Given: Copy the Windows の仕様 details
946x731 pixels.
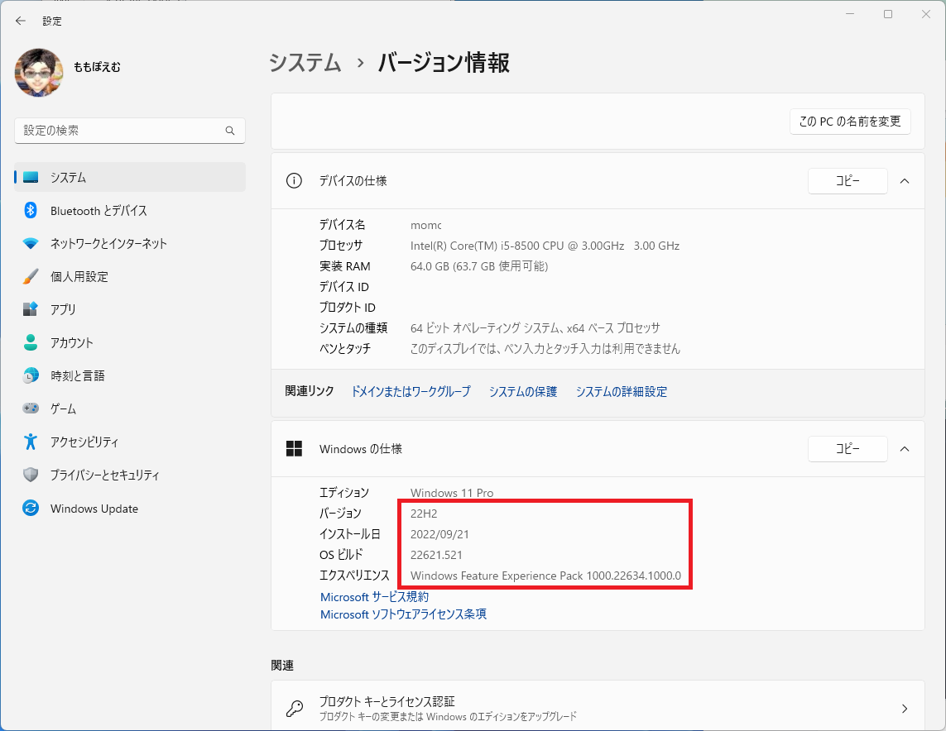Looking at the screenshot, I should click(x=848, y=449).
